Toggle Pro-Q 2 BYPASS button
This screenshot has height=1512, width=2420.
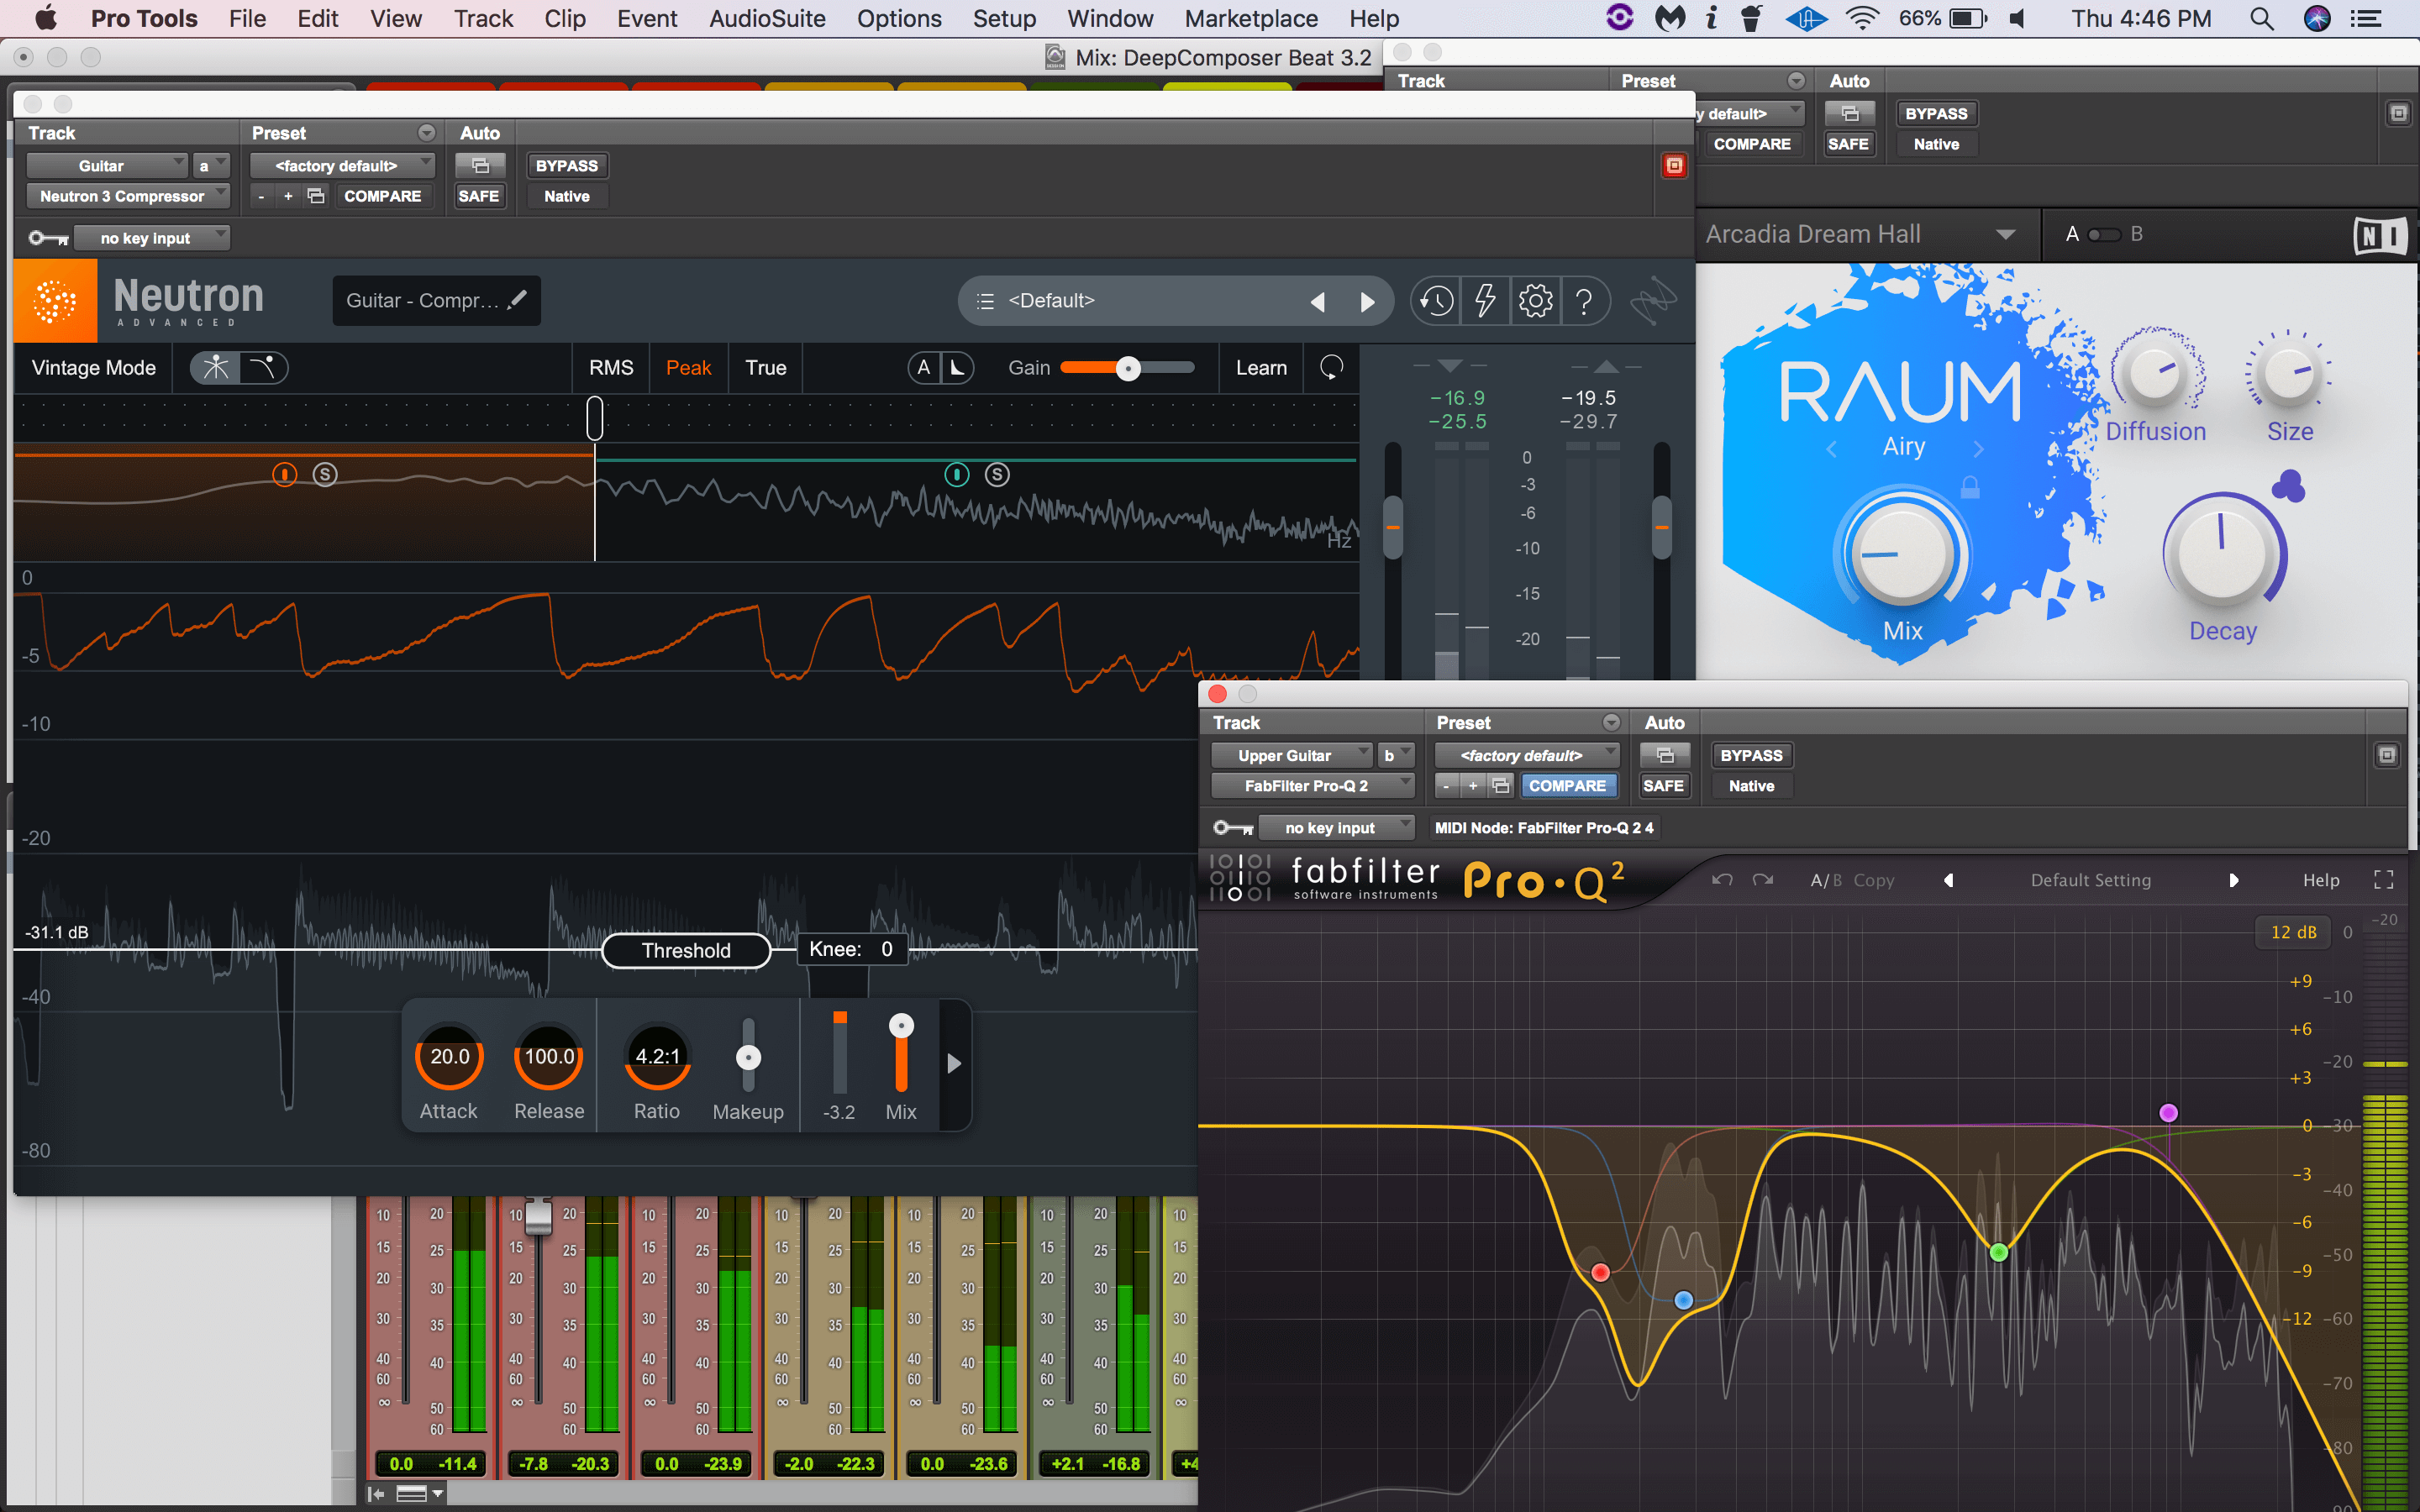point(1751,756)
